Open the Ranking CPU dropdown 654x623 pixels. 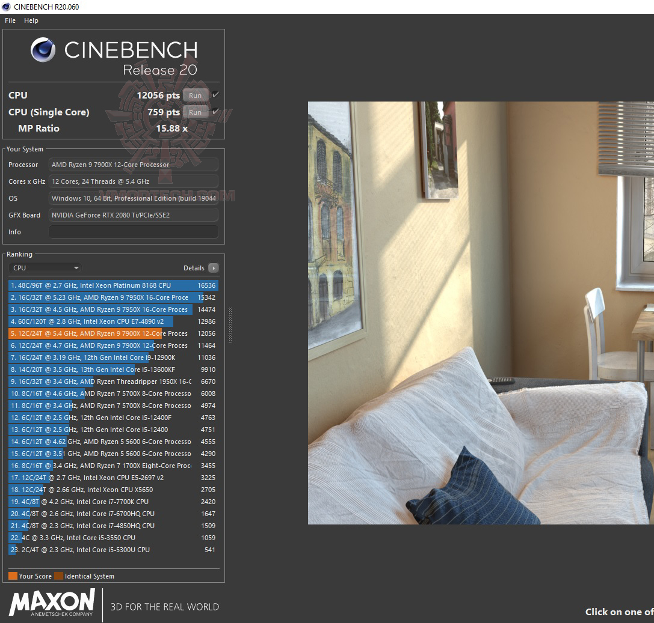tap(45, 268)
